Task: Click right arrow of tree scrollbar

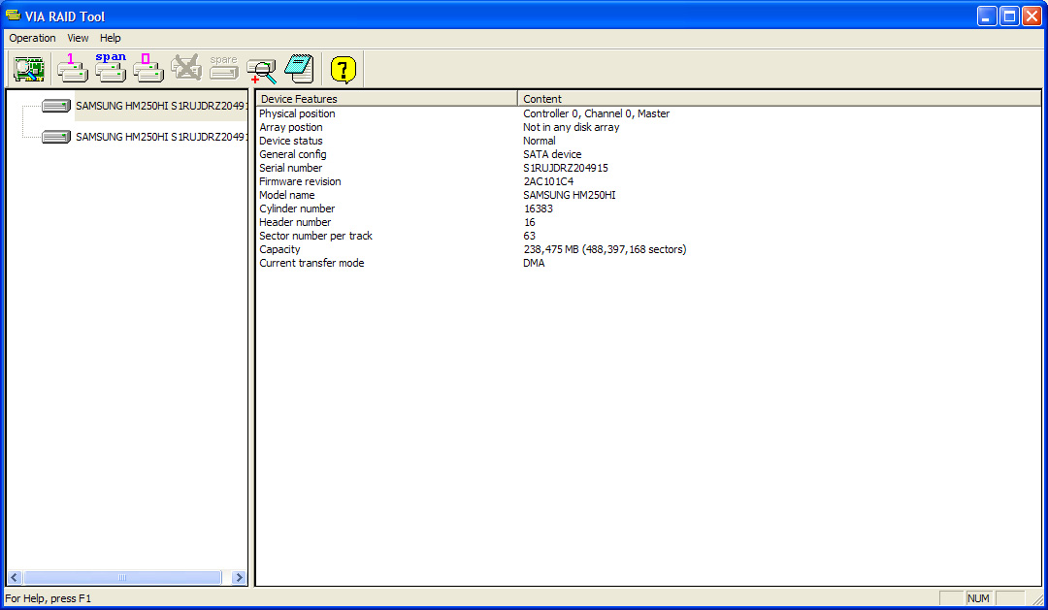Action: pos(239,577)
